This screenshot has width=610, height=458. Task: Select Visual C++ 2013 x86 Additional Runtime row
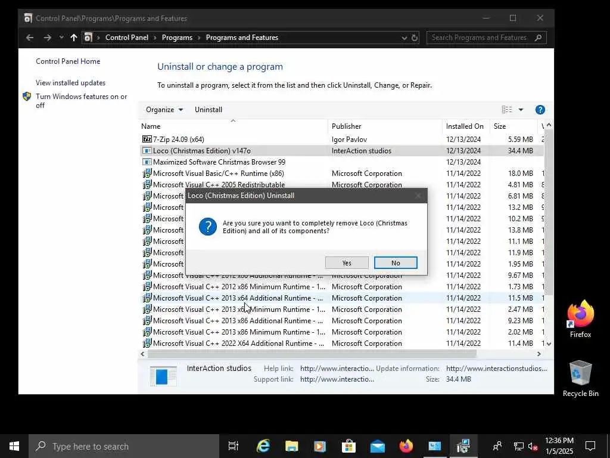point(341,320)
